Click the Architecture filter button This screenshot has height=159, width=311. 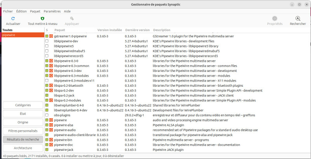(x=23, y=148)
